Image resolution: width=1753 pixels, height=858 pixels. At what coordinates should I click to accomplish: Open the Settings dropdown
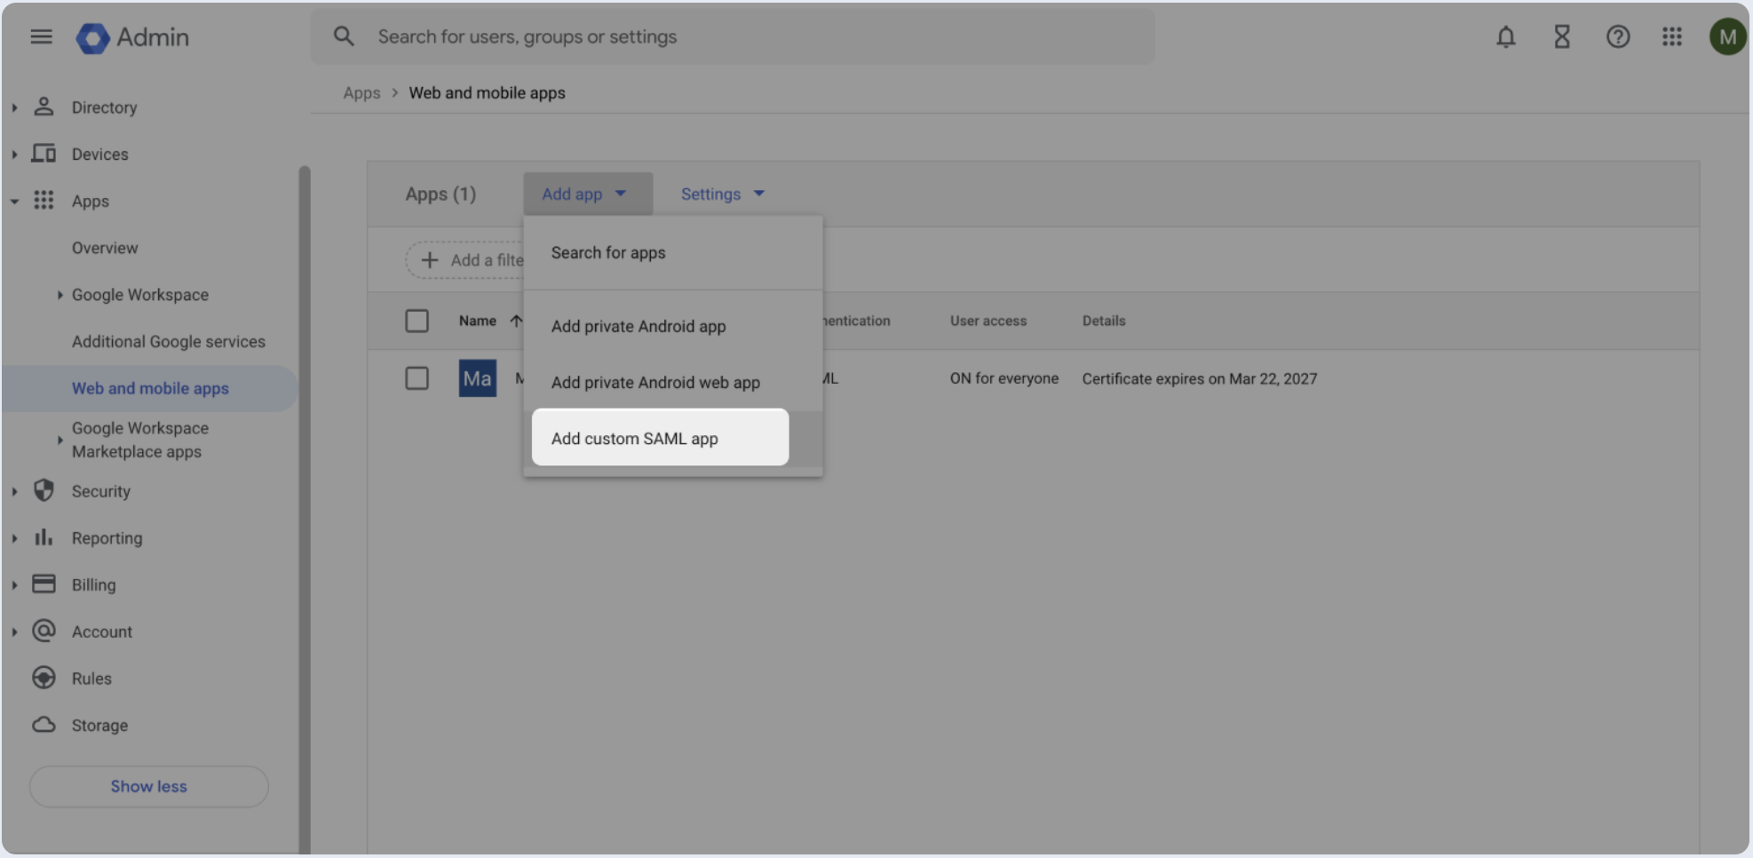pyautogui.click(x=722, y=194)
